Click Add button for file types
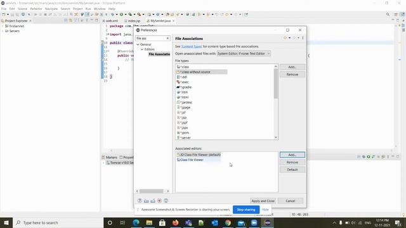Screen dimensions: 406x228 (x=292, y=67)
